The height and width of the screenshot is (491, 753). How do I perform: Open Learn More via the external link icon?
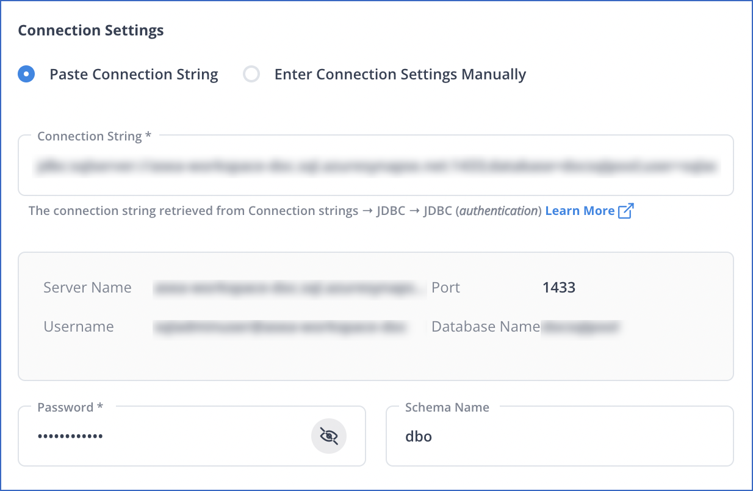coord(626,210)
